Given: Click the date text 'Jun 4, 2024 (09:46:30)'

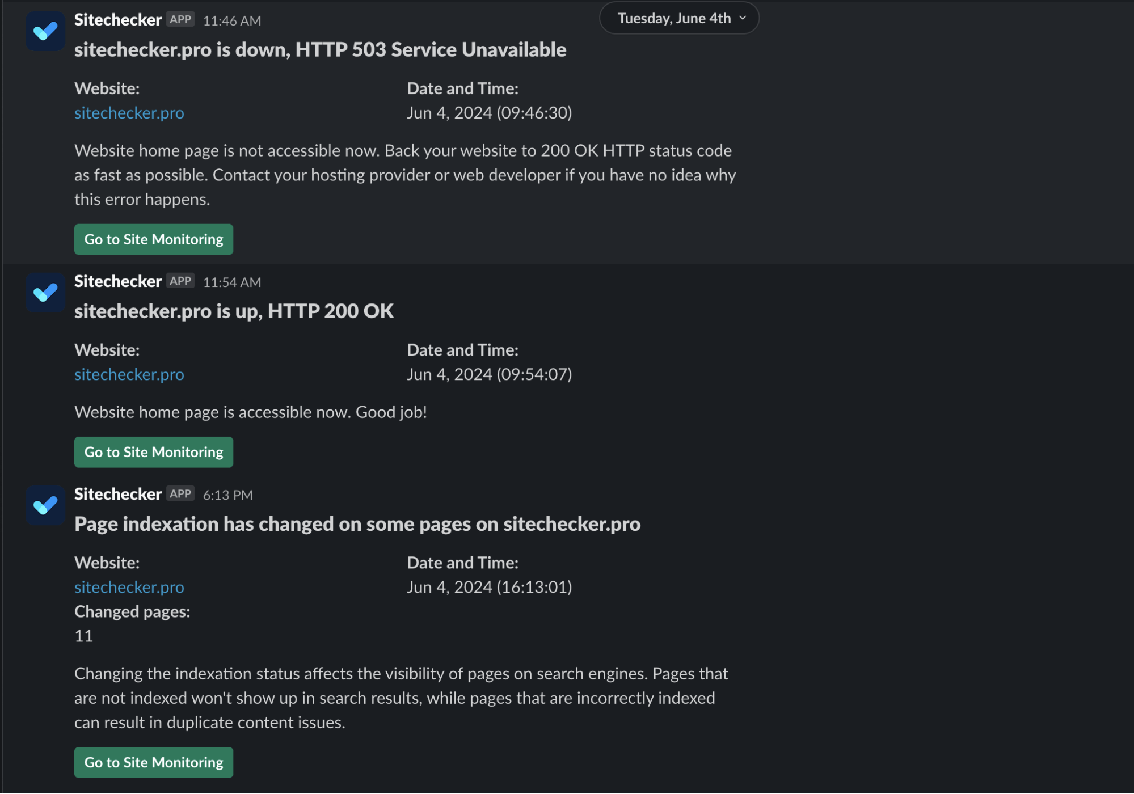Looking at the screenshot, I should [x=490, y=113].
